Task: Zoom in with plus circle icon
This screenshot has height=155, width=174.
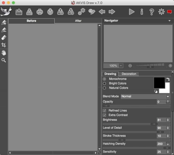Action: [170, 66]
